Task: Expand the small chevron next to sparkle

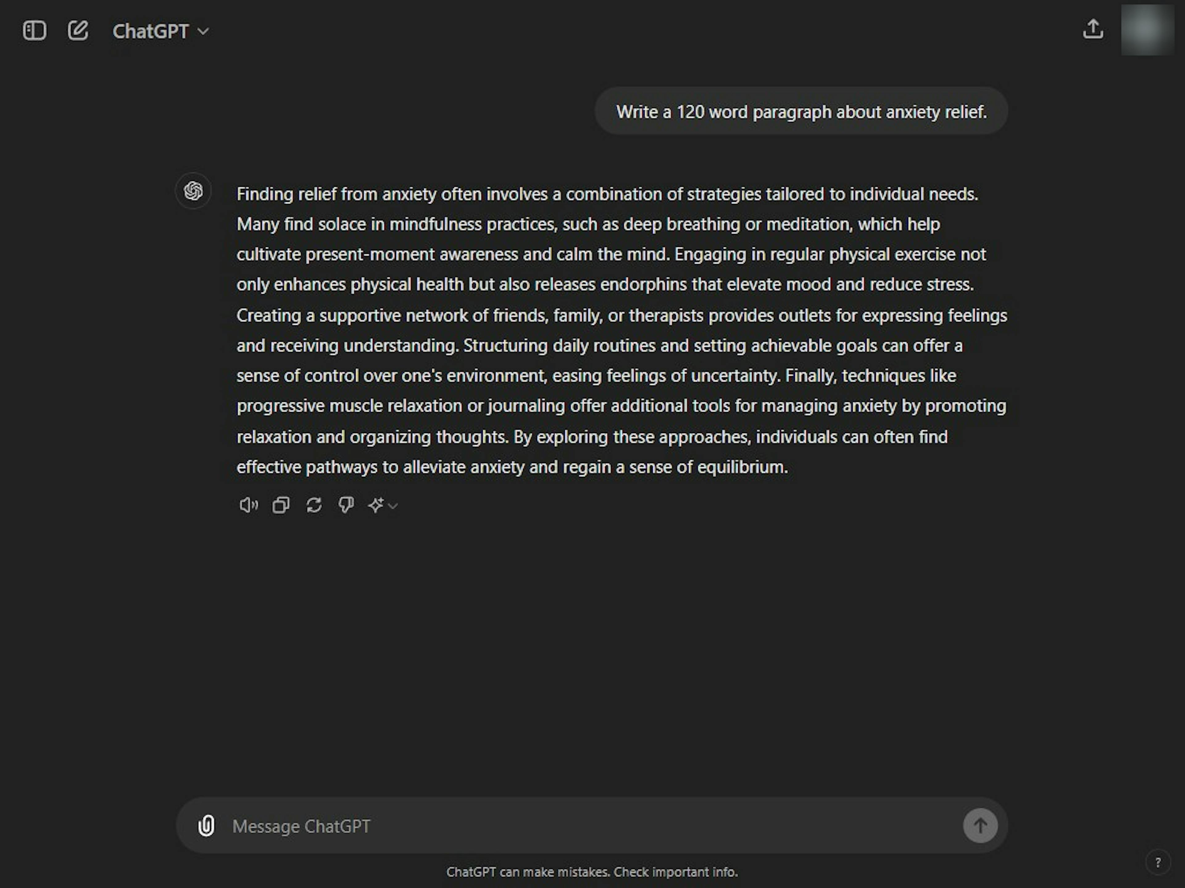Action: click(x=393, y=505)
